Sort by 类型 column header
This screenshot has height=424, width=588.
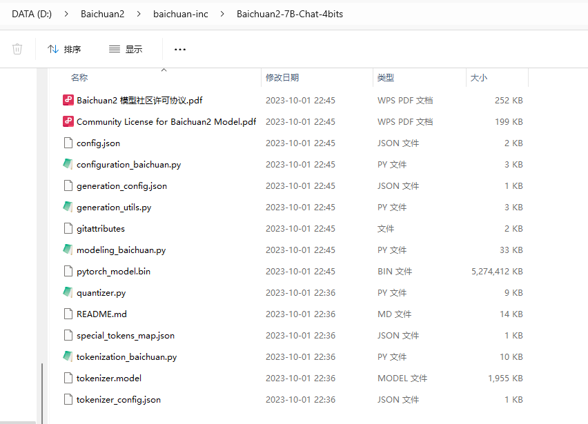coord(386,77)
